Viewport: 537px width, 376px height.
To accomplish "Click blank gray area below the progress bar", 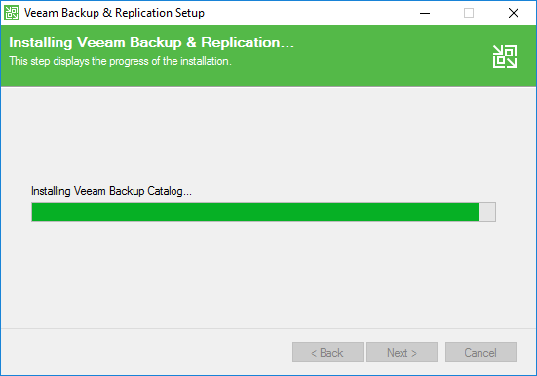I will click(x=267, y=274).
